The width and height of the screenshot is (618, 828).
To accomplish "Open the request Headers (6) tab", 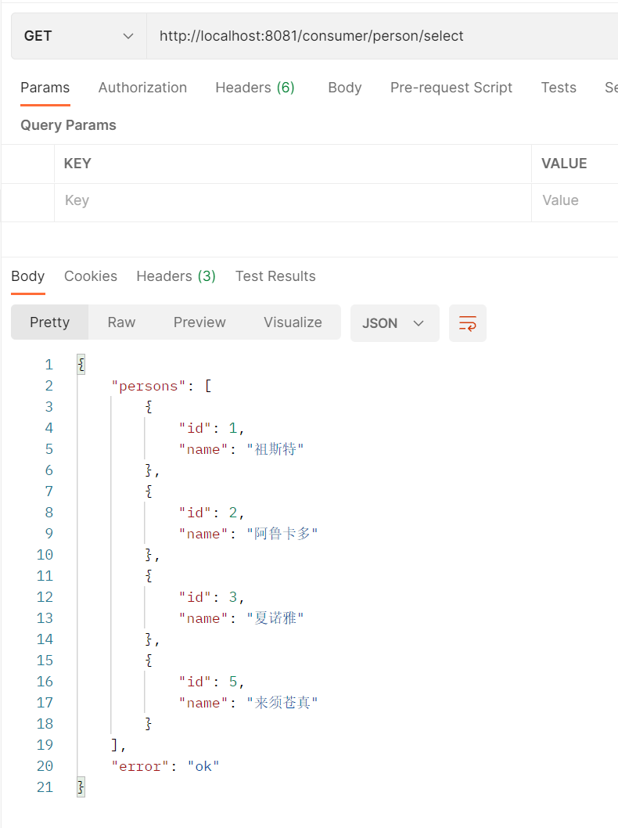I will tap(255, 88).
